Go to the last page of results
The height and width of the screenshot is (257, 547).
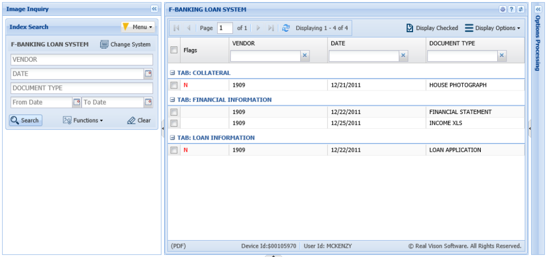point(271,28)
